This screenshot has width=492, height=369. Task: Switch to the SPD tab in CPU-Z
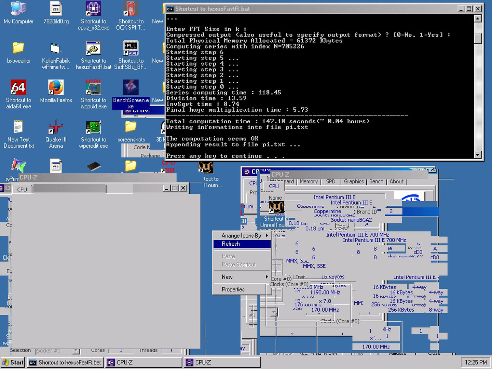[330, 182]
